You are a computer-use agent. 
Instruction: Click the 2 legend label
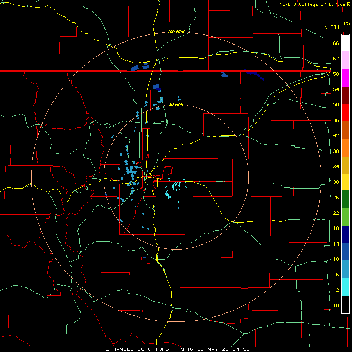point(337,290)
